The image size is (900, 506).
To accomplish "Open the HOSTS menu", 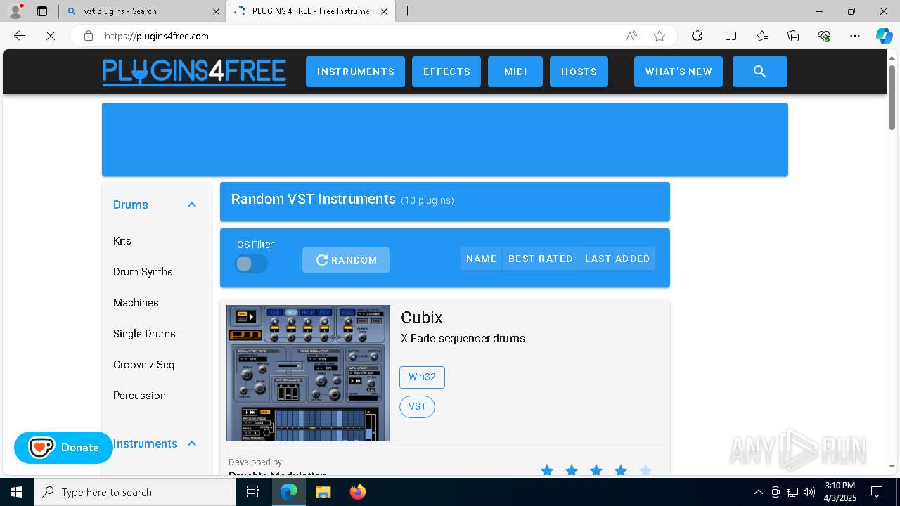I will pos(579,72).
